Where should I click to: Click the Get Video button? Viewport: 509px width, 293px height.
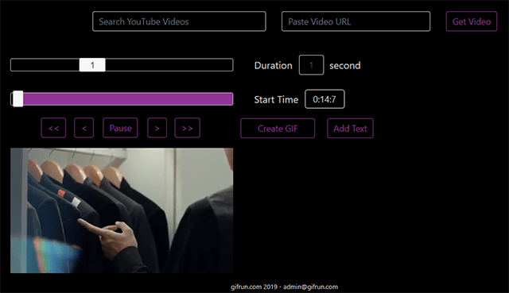click(472, 21)
